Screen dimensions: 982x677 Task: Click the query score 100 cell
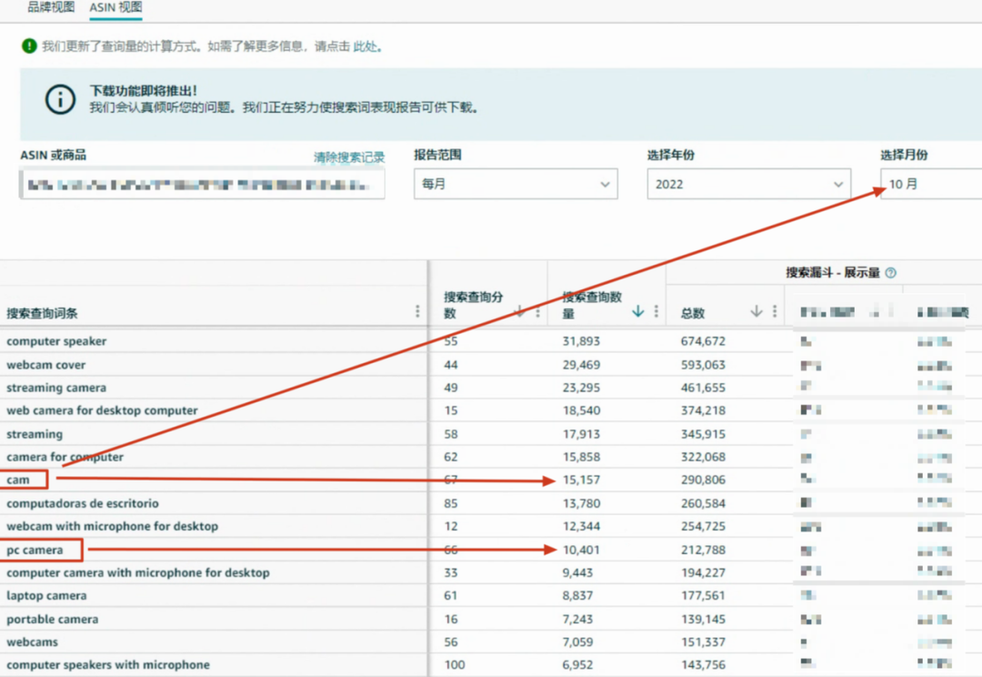point(455,665)
